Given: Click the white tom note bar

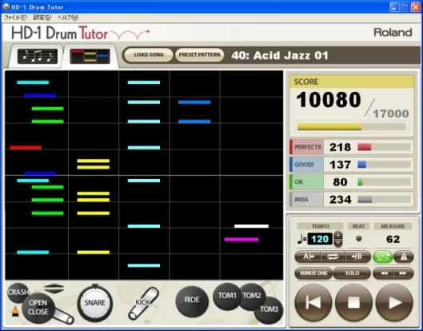Looking at the screenshot, I should [251, 226].
